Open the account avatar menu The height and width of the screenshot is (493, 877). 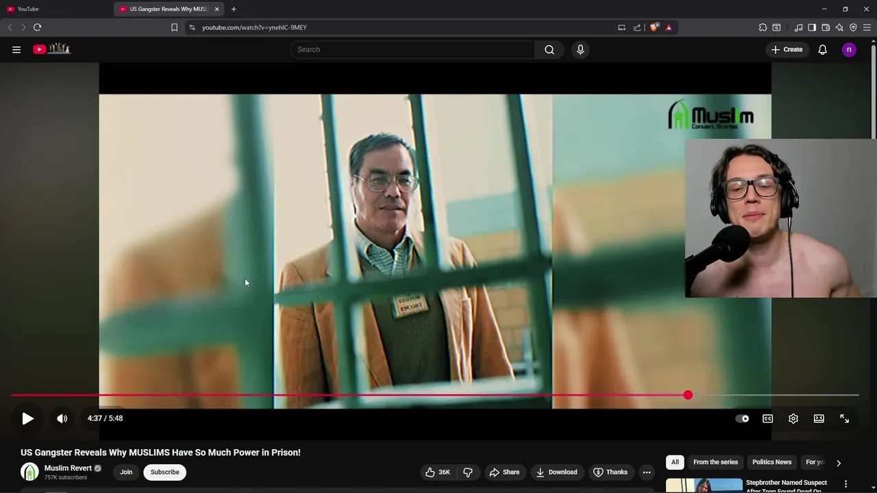(849, 49)
